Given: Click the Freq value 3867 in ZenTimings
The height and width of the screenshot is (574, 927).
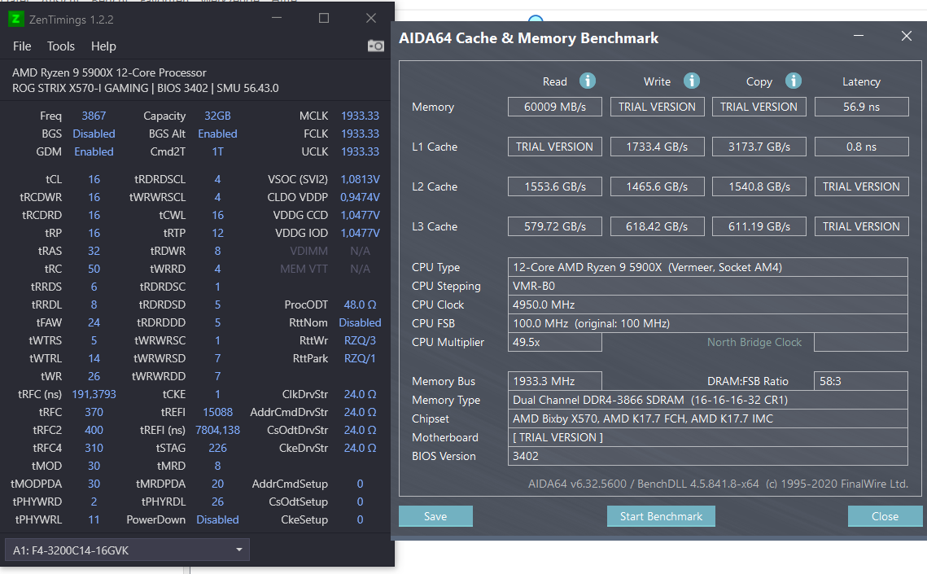Looking at the screenshot, I should click(x=94, y=116).
